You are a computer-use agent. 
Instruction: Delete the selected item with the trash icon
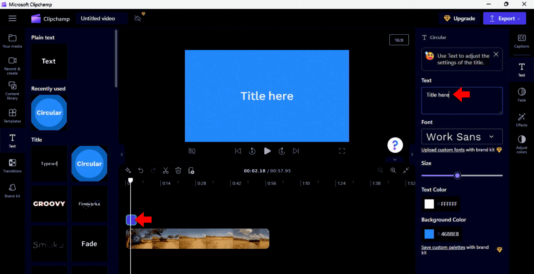coord(178,170)
